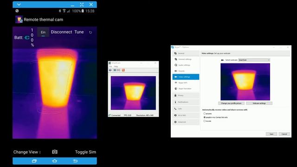
Task: Tap the refresh icon beside Tune
Action: pos(90,32)
